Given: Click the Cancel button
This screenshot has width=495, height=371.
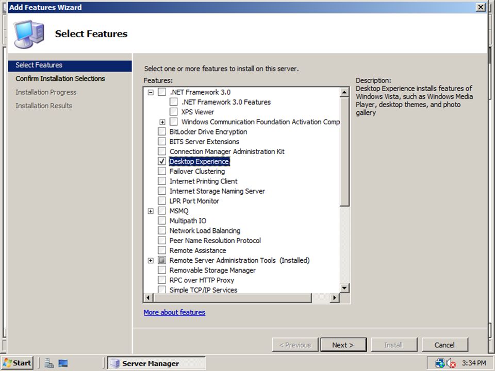Looking at the screenshot, I should 445,345.
